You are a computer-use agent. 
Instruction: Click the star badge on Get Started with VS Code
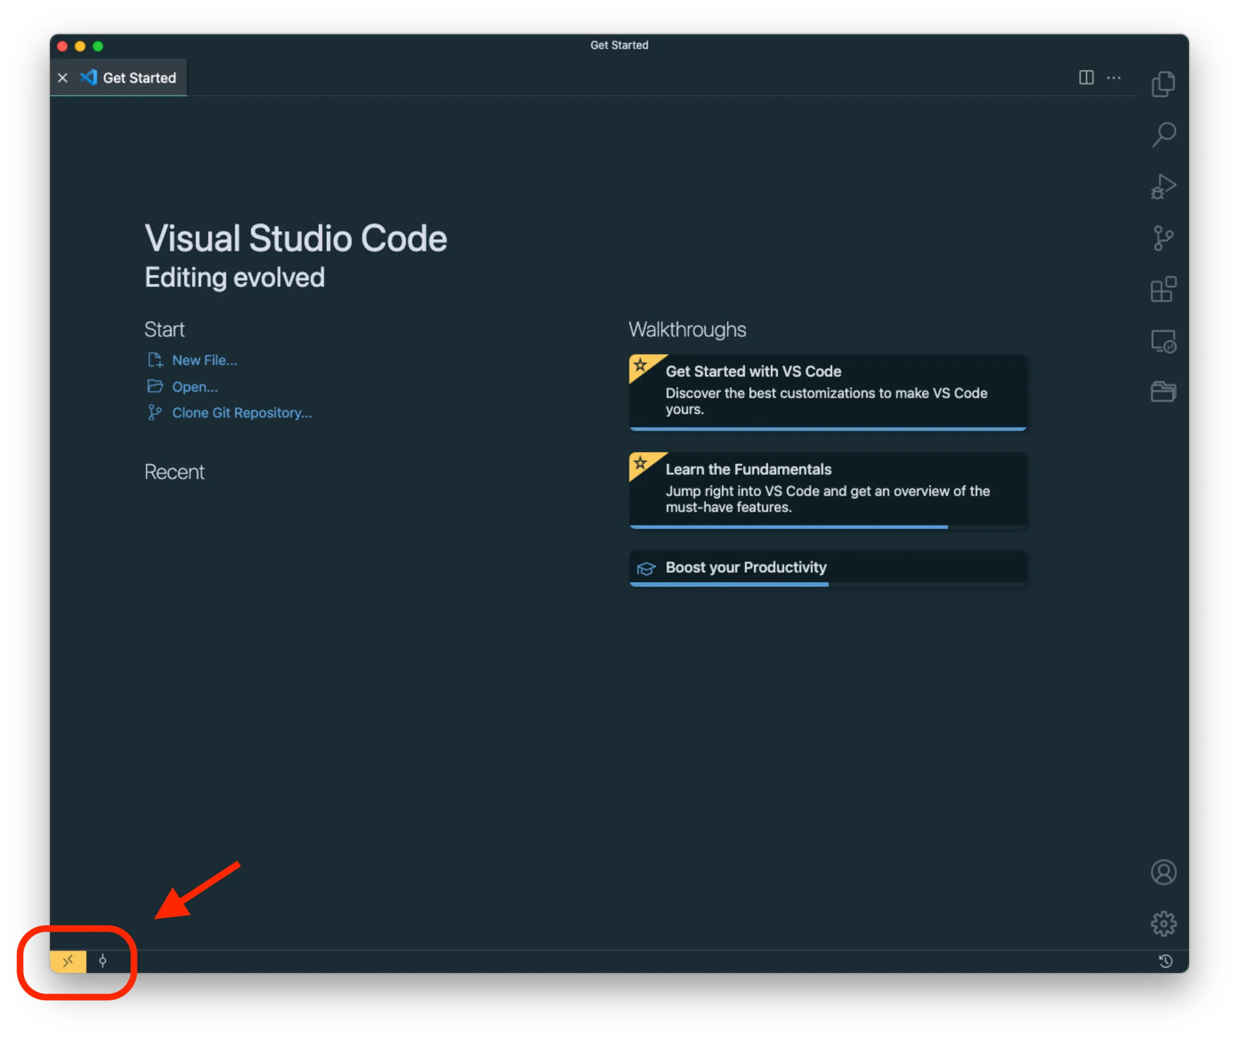click(x=641, y=365)
